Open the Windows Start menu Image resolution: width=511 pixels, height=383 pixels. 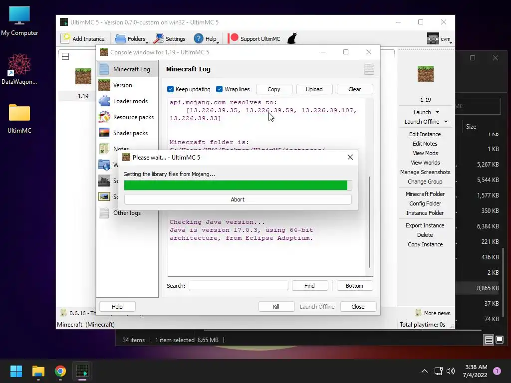coord(16,371)
